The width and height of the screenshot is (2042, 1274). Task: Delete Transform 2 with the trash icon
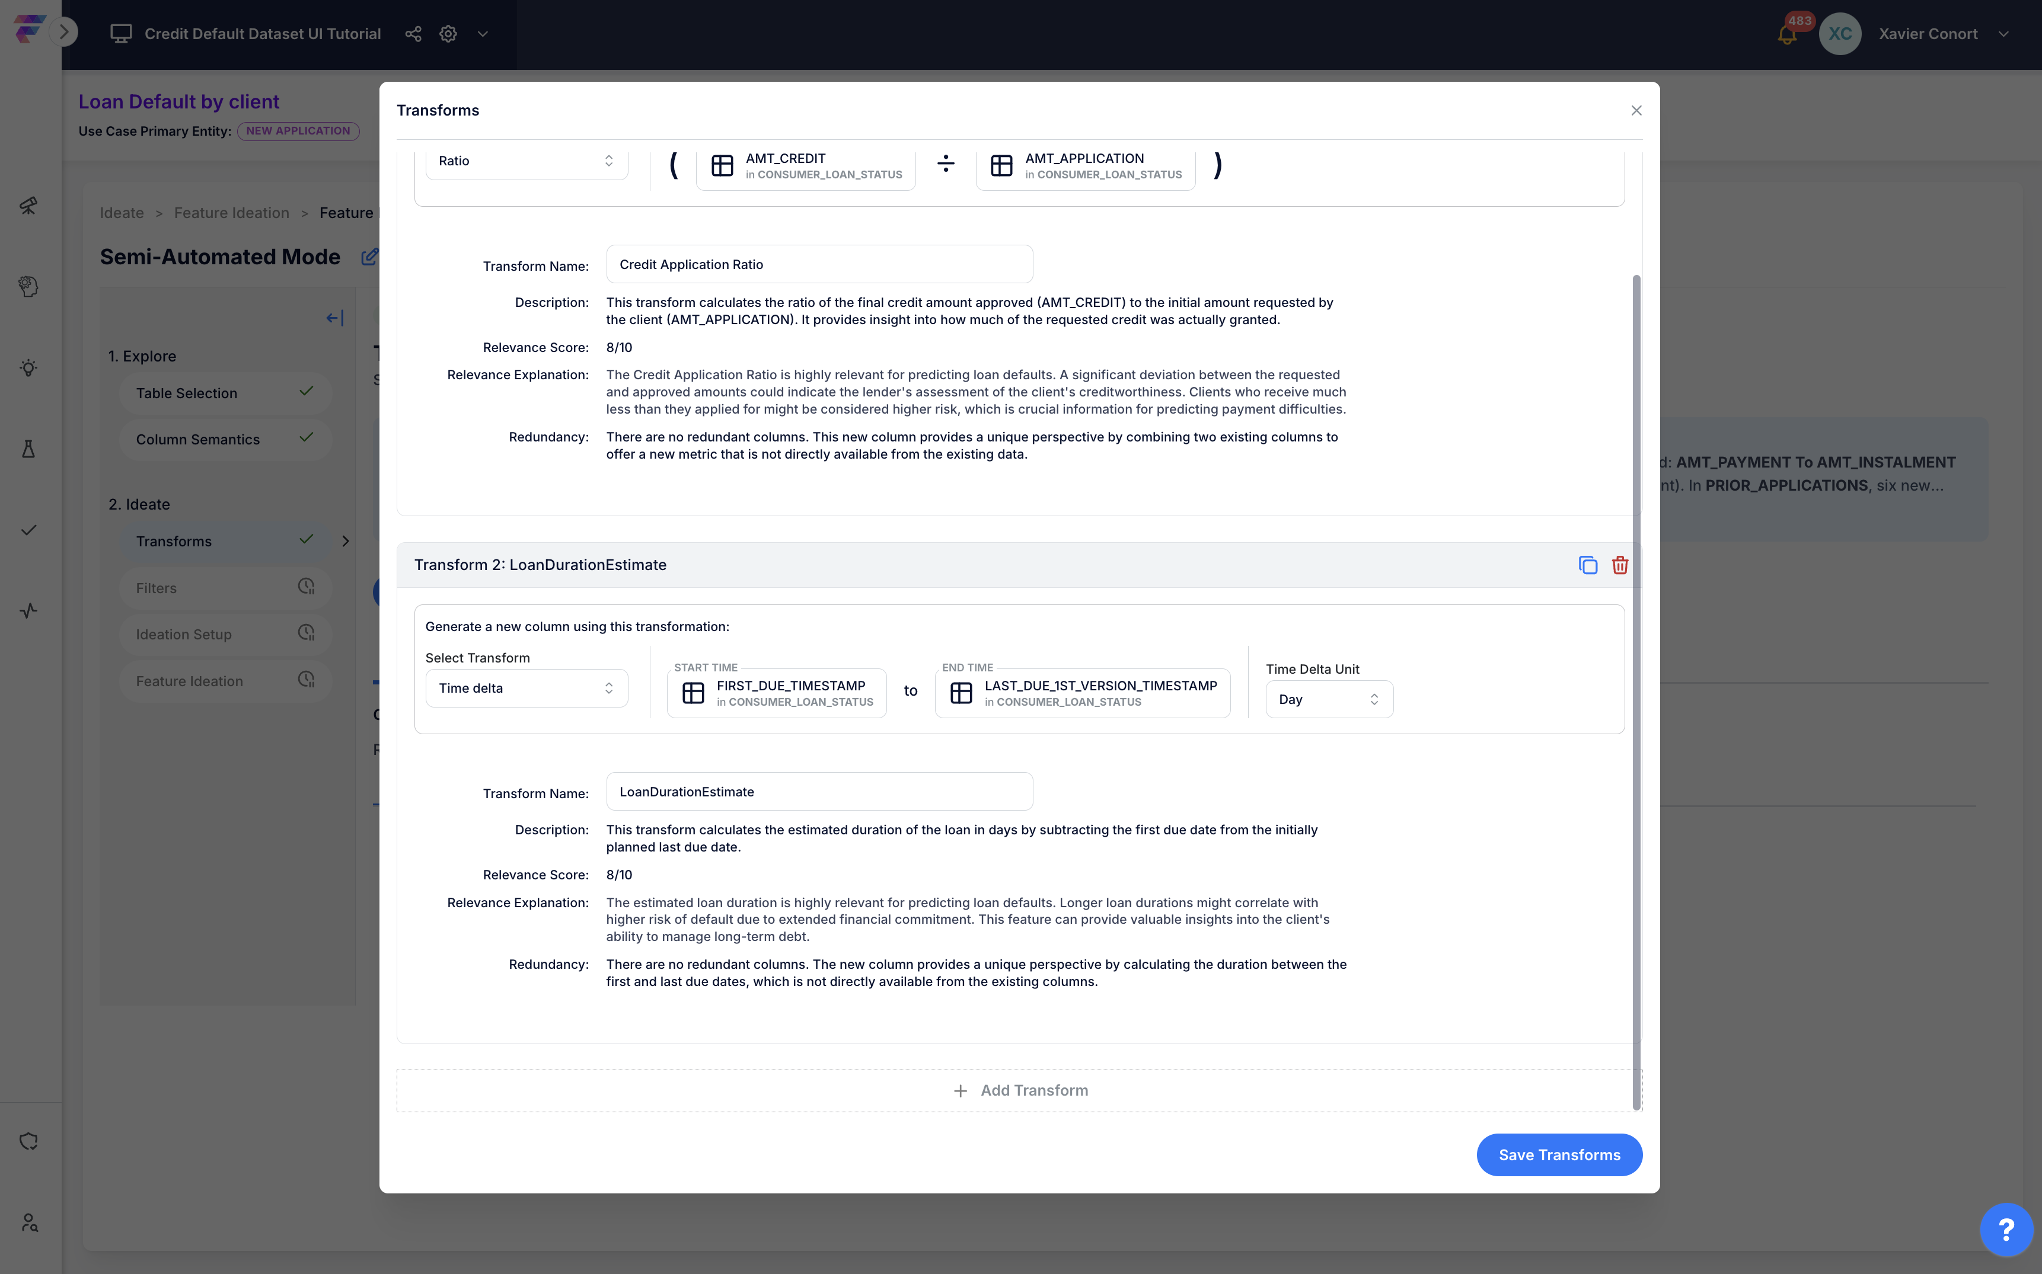pyautogui.click(x=1620, y=565)
